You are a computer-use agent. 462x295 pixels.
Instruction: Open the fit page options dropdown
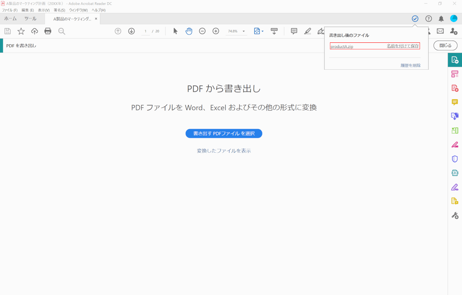[258, 31]
